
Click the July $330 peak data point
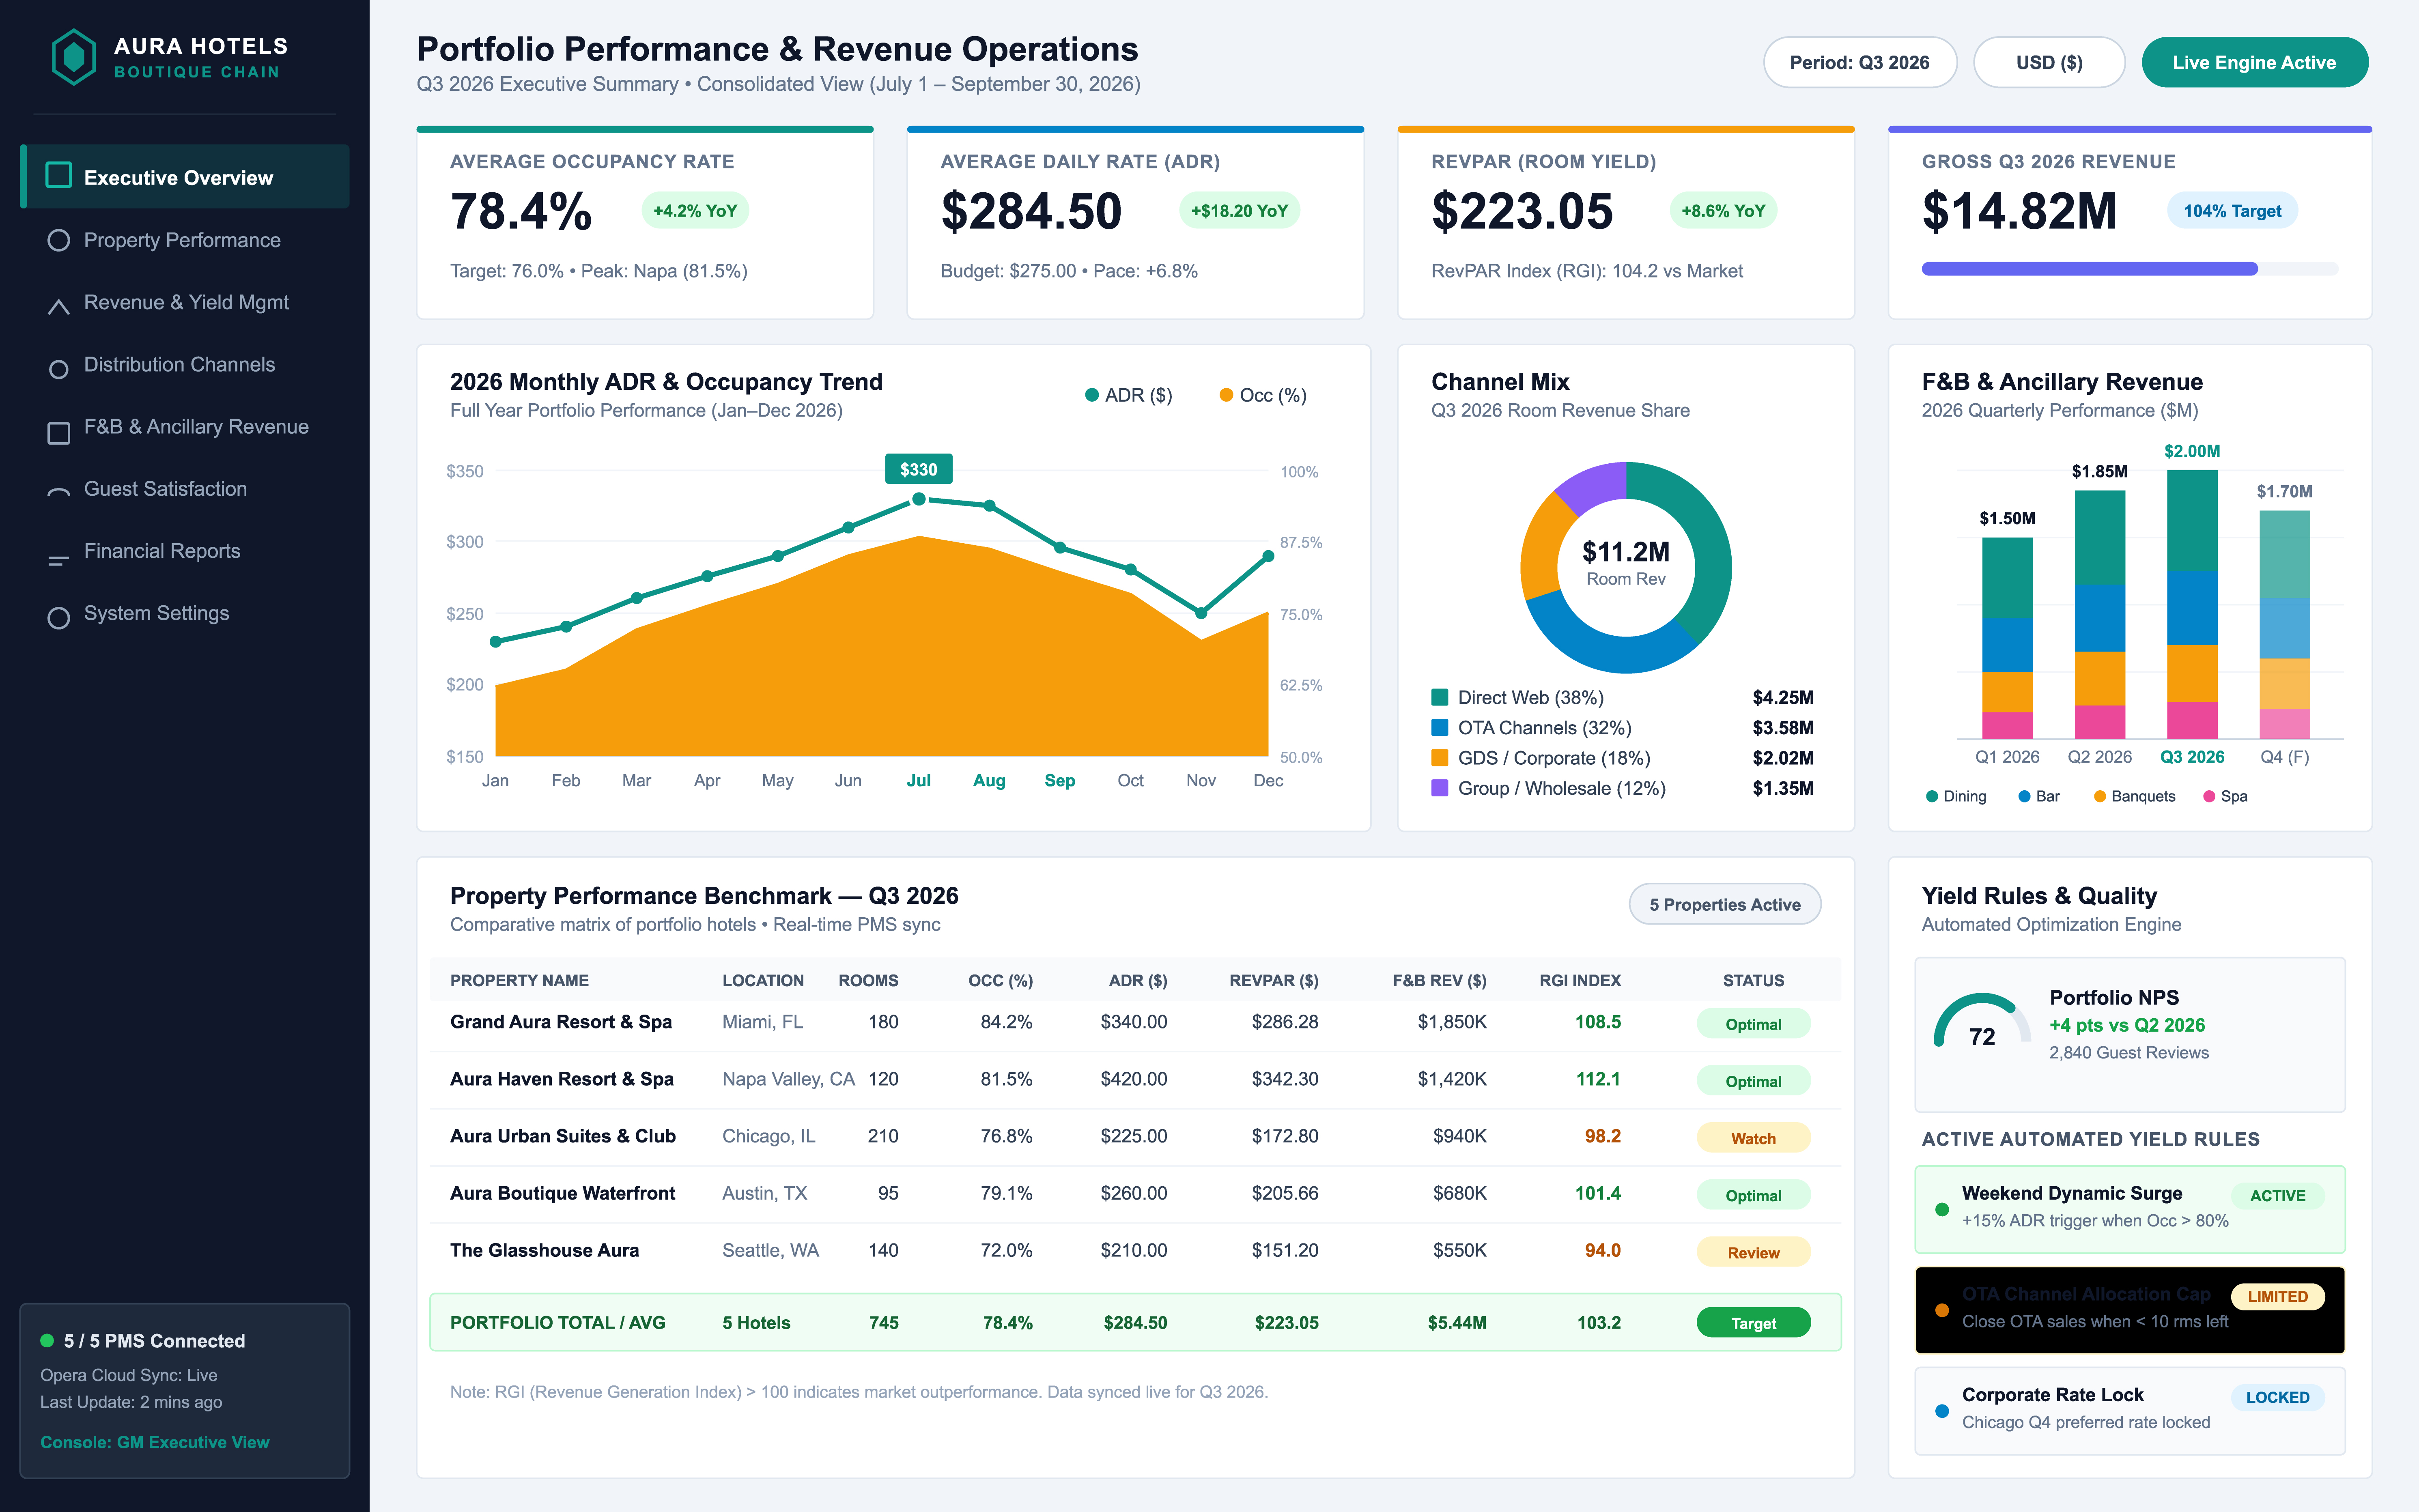(918, 498)
